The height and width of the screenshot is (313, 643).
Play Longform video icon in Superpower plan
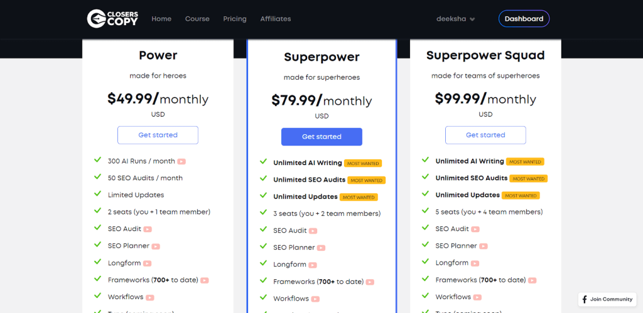(313, 265)
